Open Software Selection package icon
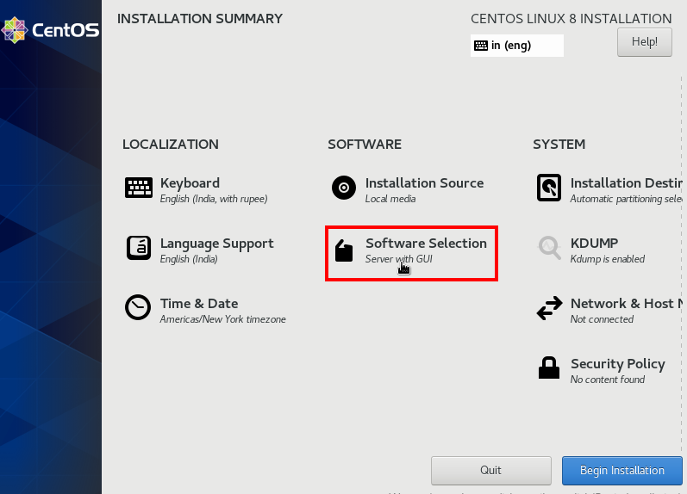 (x=344, y=250)
